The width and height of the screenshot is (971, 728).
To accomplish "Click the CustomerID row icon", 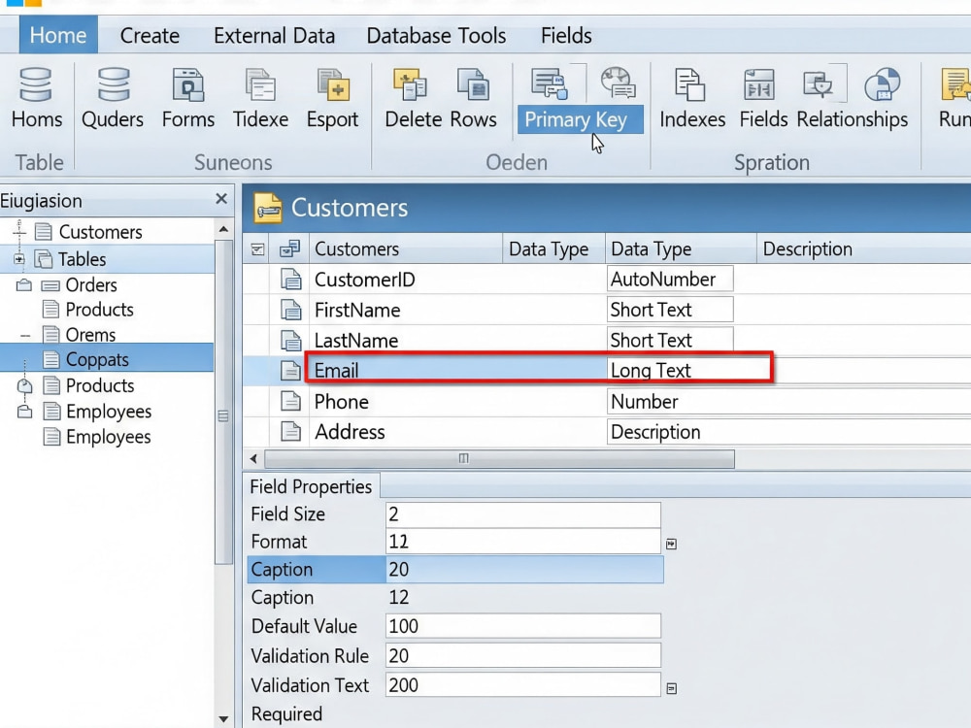I will click(x=290, y=280).
